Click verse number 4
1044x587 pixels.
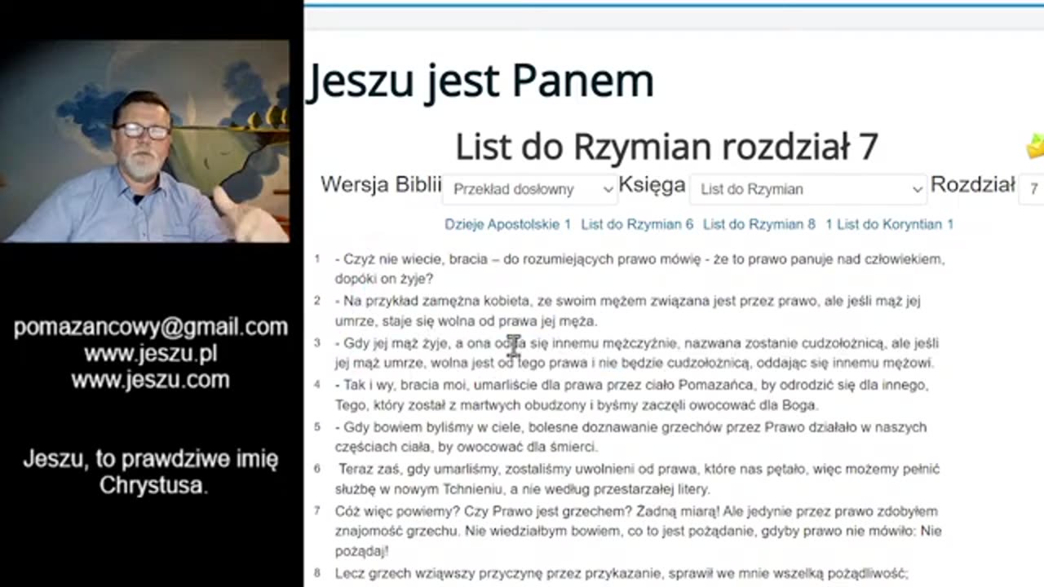(317, 385)
